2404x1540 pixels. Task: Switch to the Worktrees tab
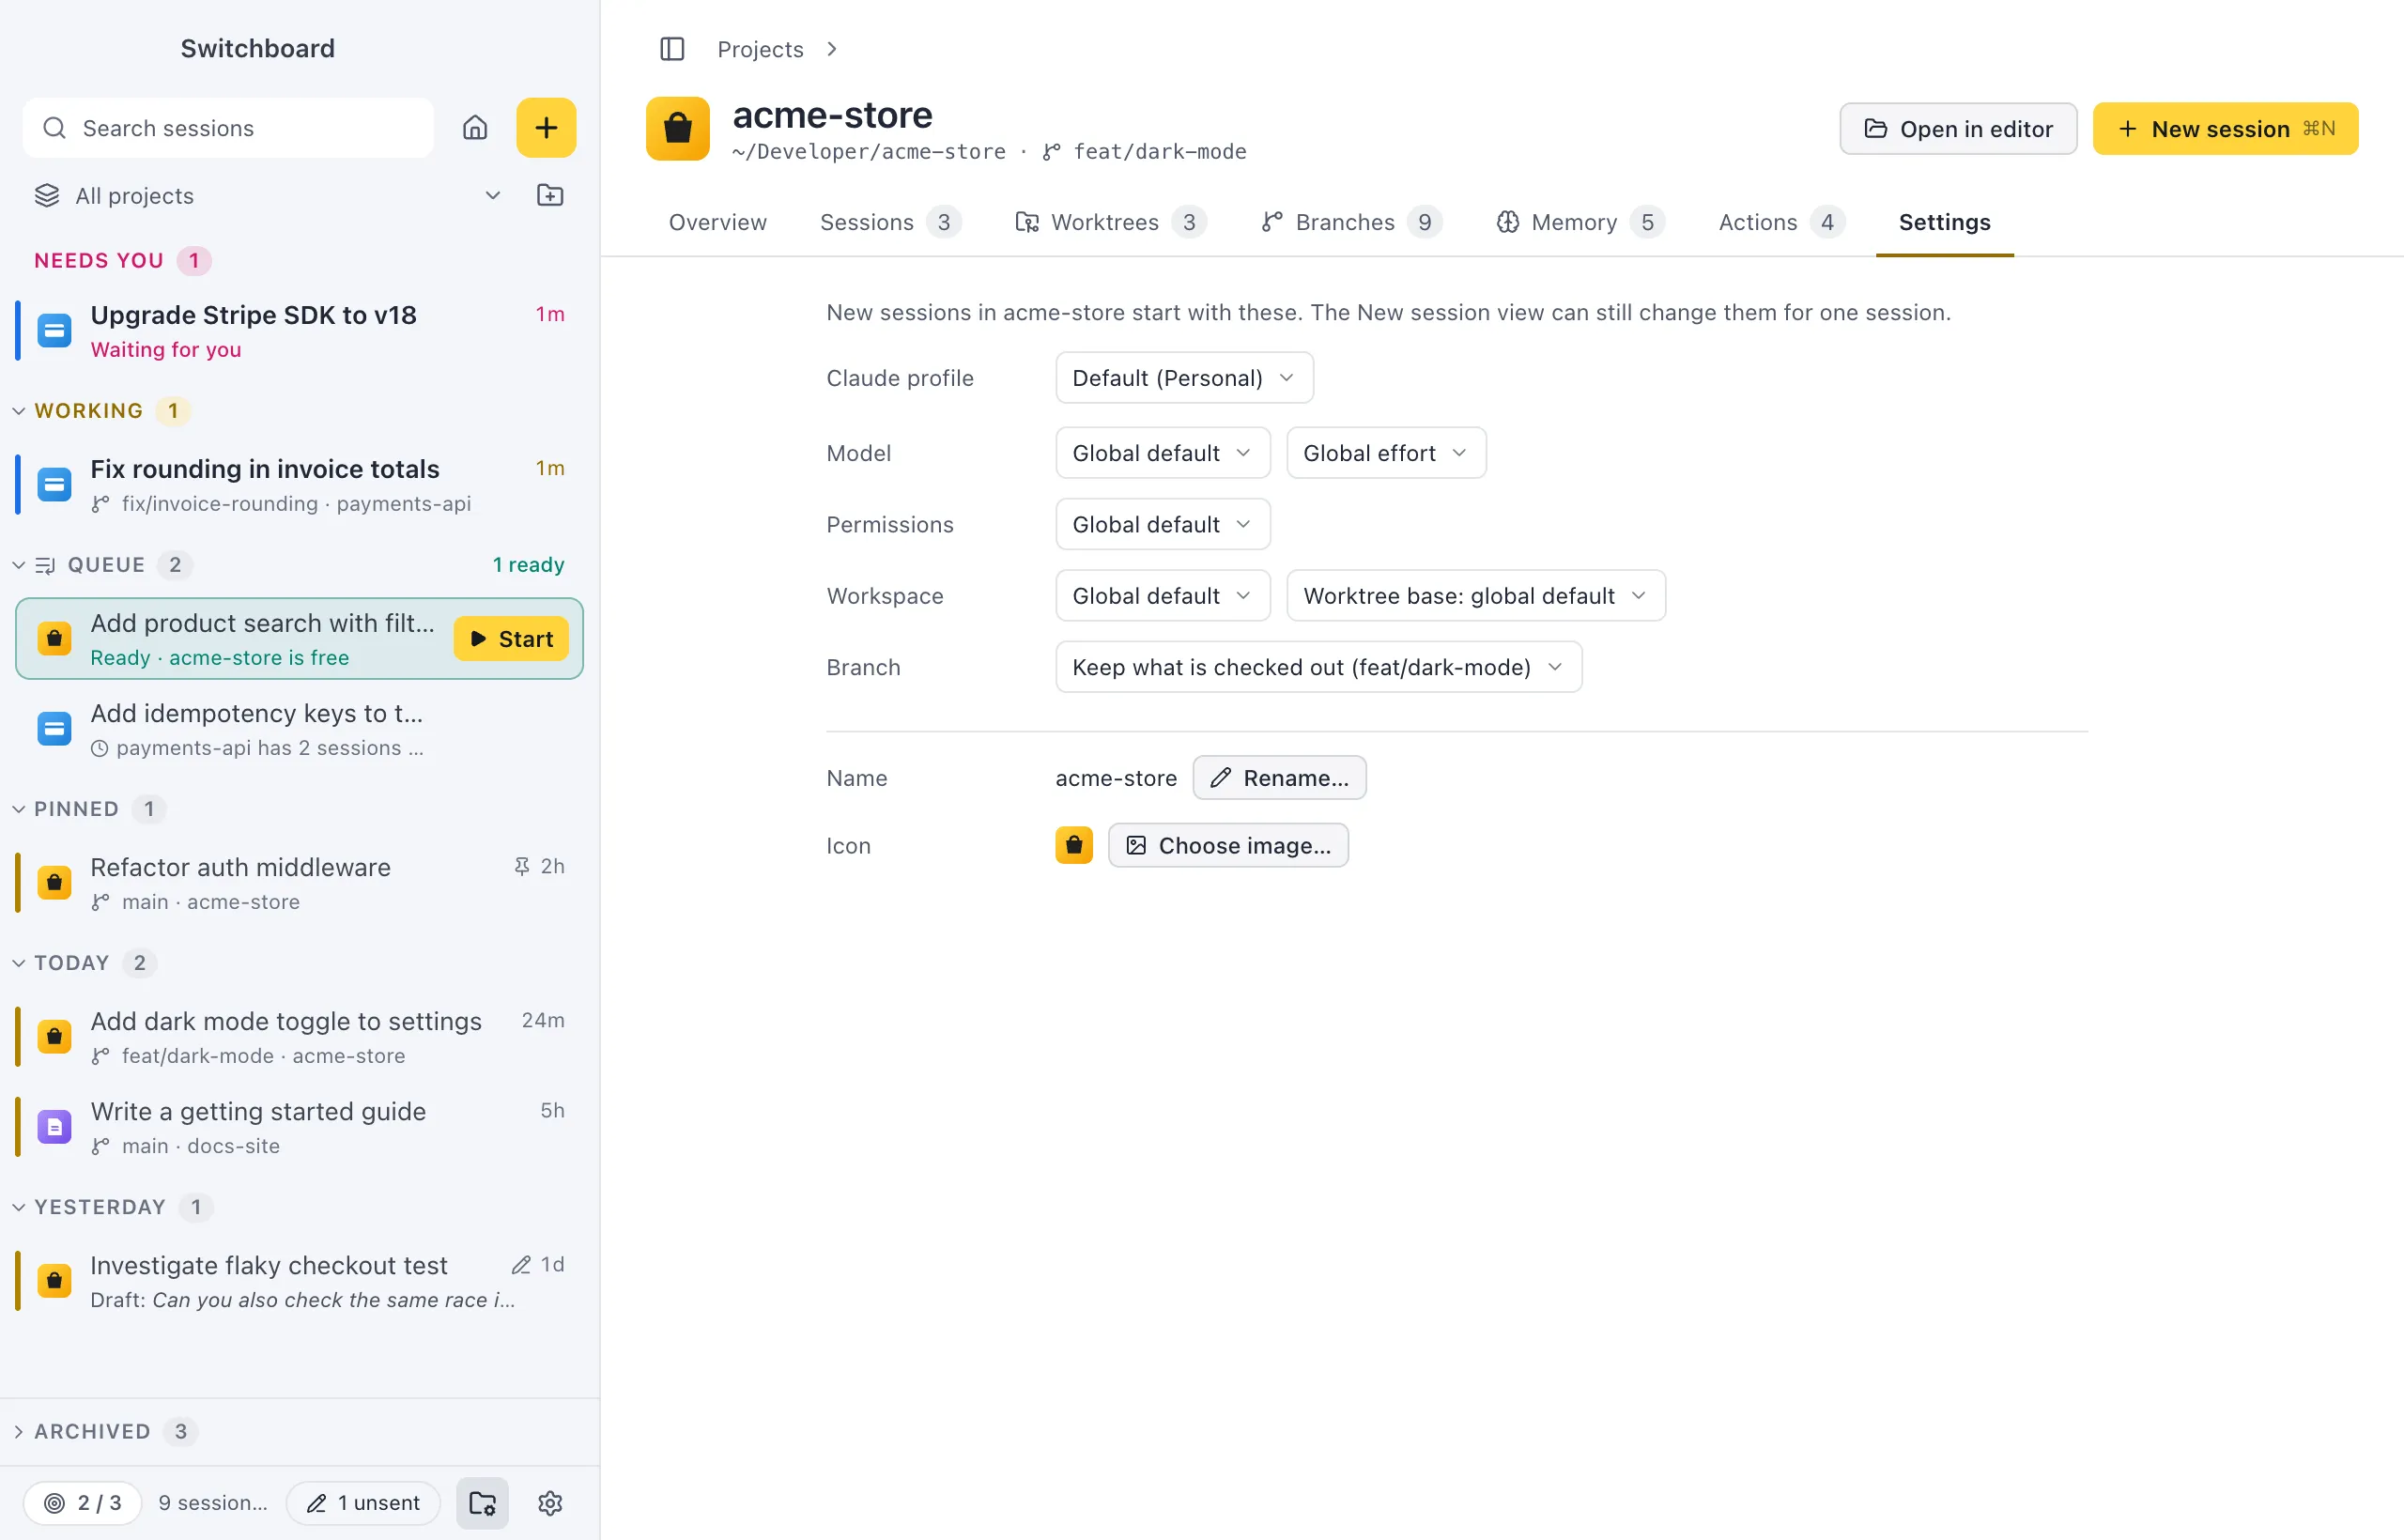tap(1111, 222)
